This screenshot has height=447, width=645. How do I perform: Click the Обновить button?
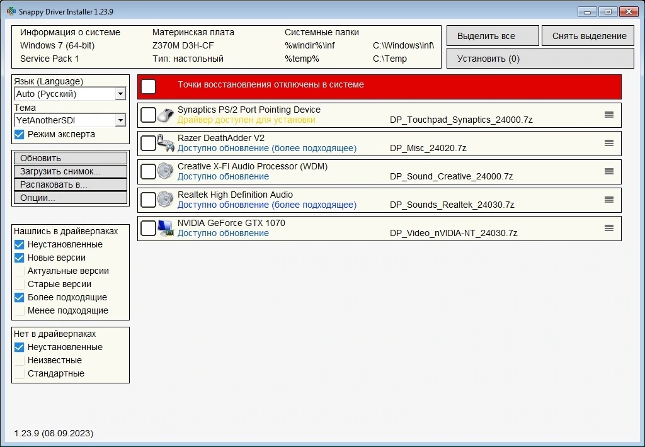pyautogui.click(x=71, y=158)
